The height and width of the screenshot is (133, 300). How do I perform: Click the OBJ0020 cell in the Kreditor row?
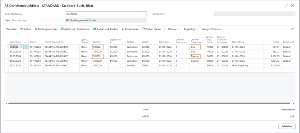[x=100, y=65]
